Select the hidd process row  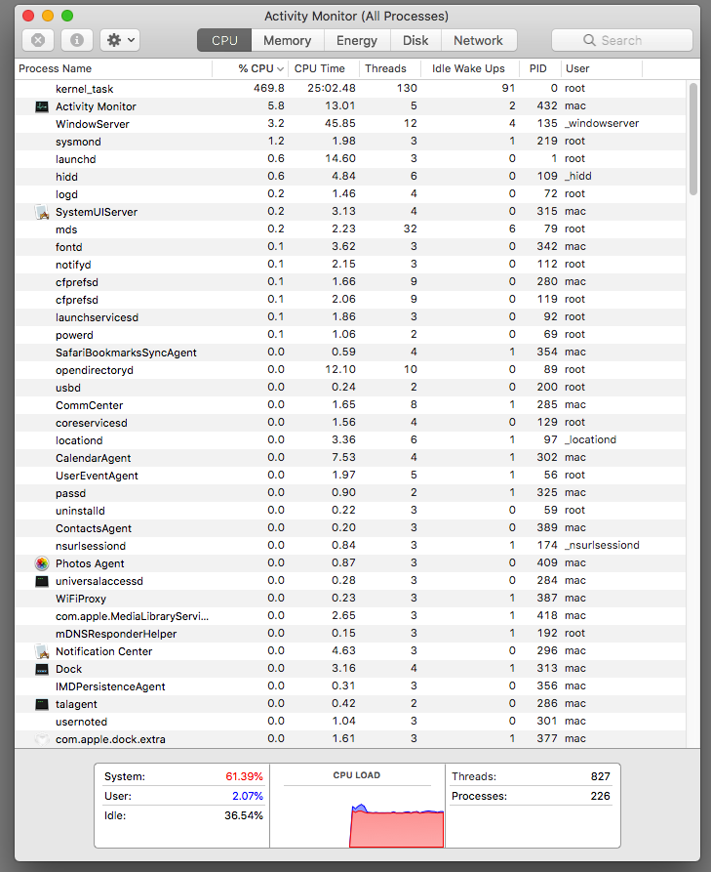point(350,177)
